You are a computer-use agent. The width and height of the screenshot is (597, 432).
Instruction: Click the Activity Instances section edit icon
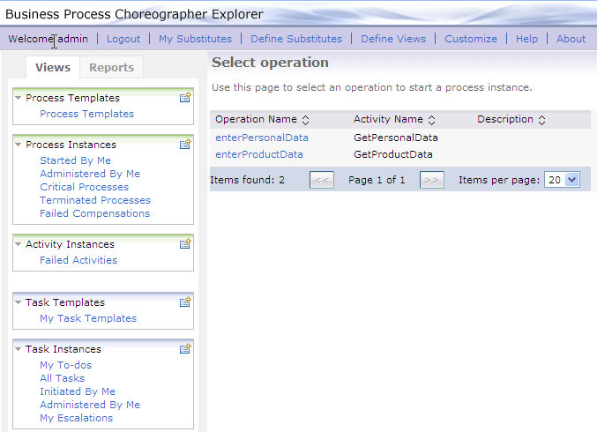(185, 243)
